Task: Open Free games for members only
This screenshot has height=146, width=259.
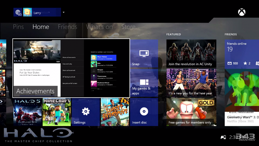Action: coord(191,112)
